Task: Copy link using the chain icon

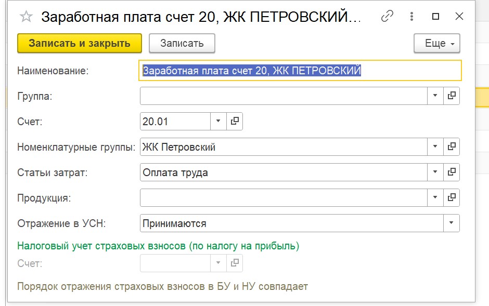Action: (x=387, y=16)
